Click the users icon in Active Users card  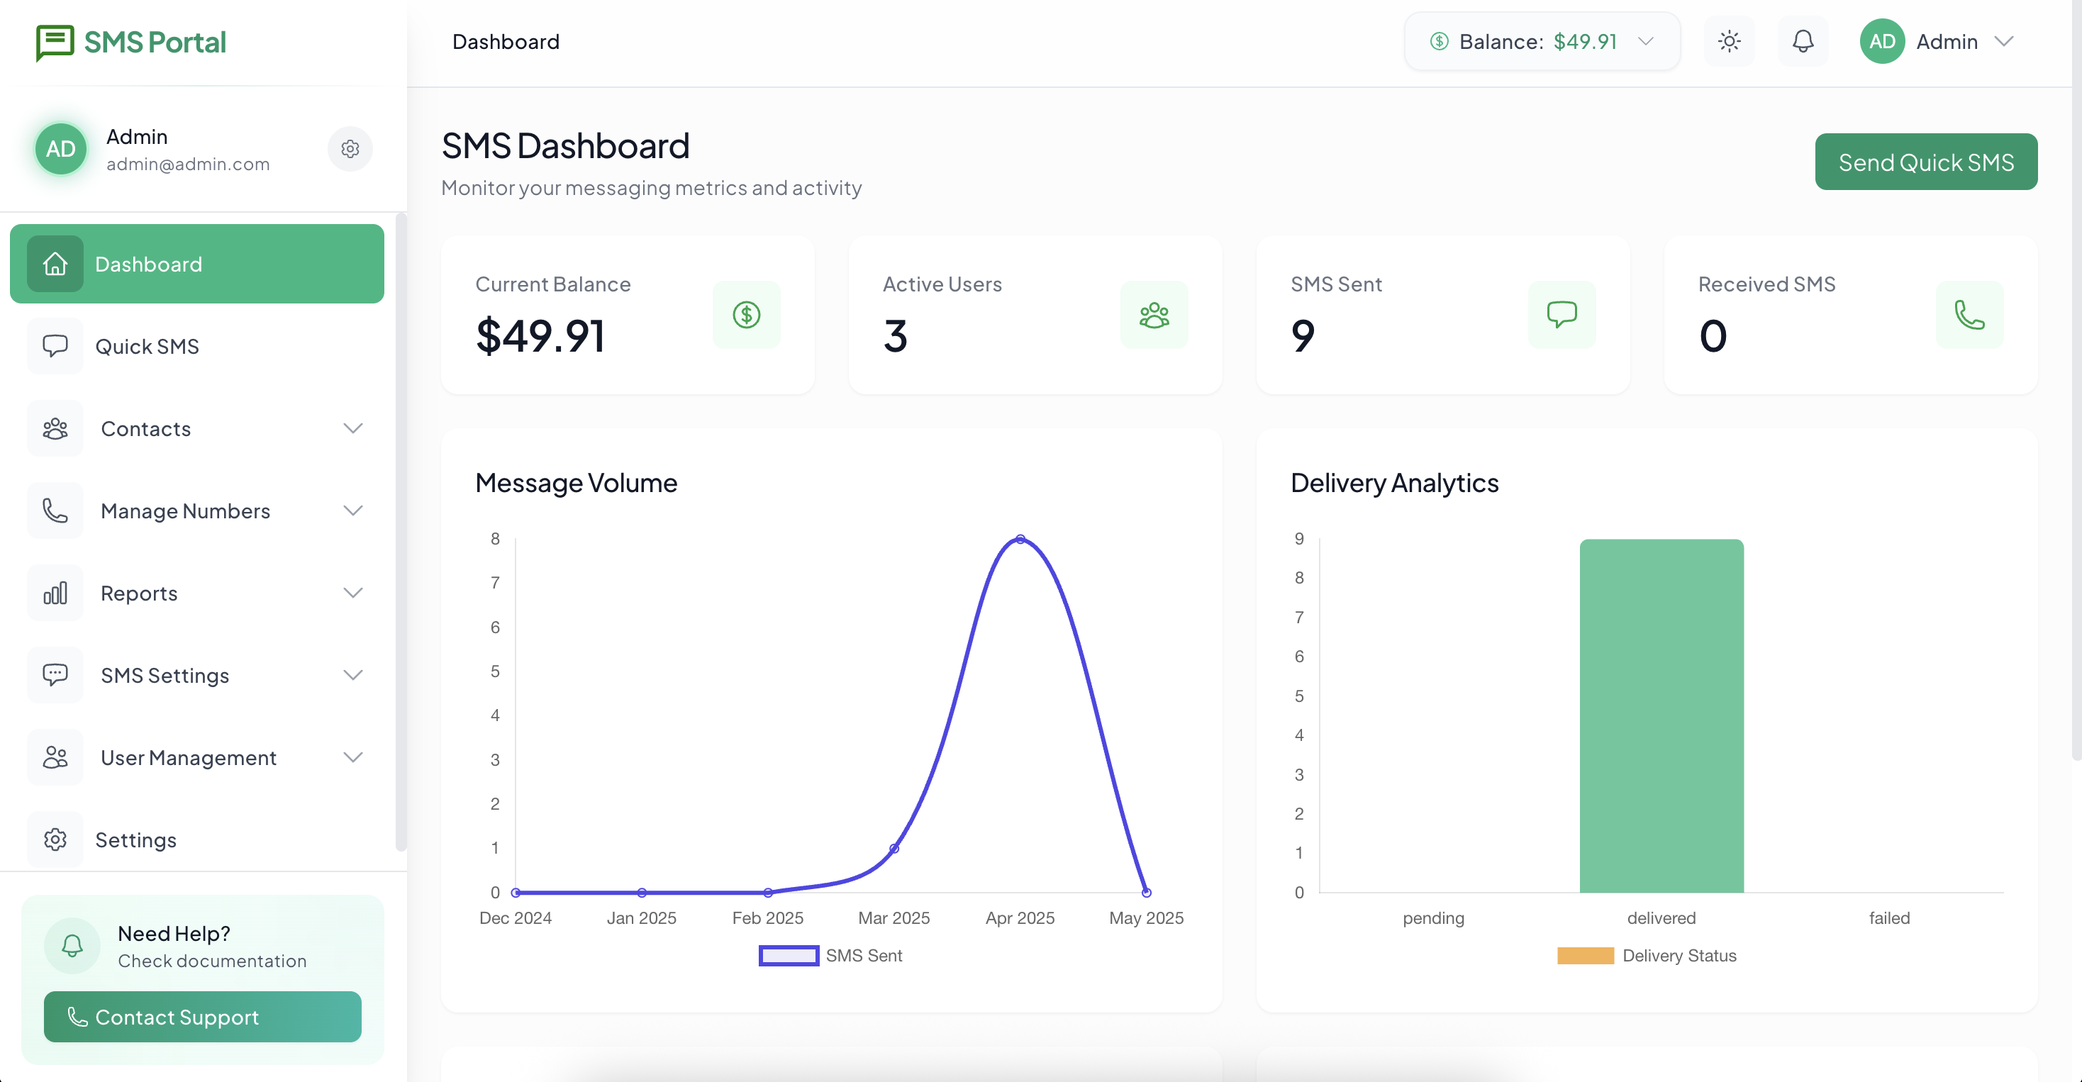coord(1153,314)
